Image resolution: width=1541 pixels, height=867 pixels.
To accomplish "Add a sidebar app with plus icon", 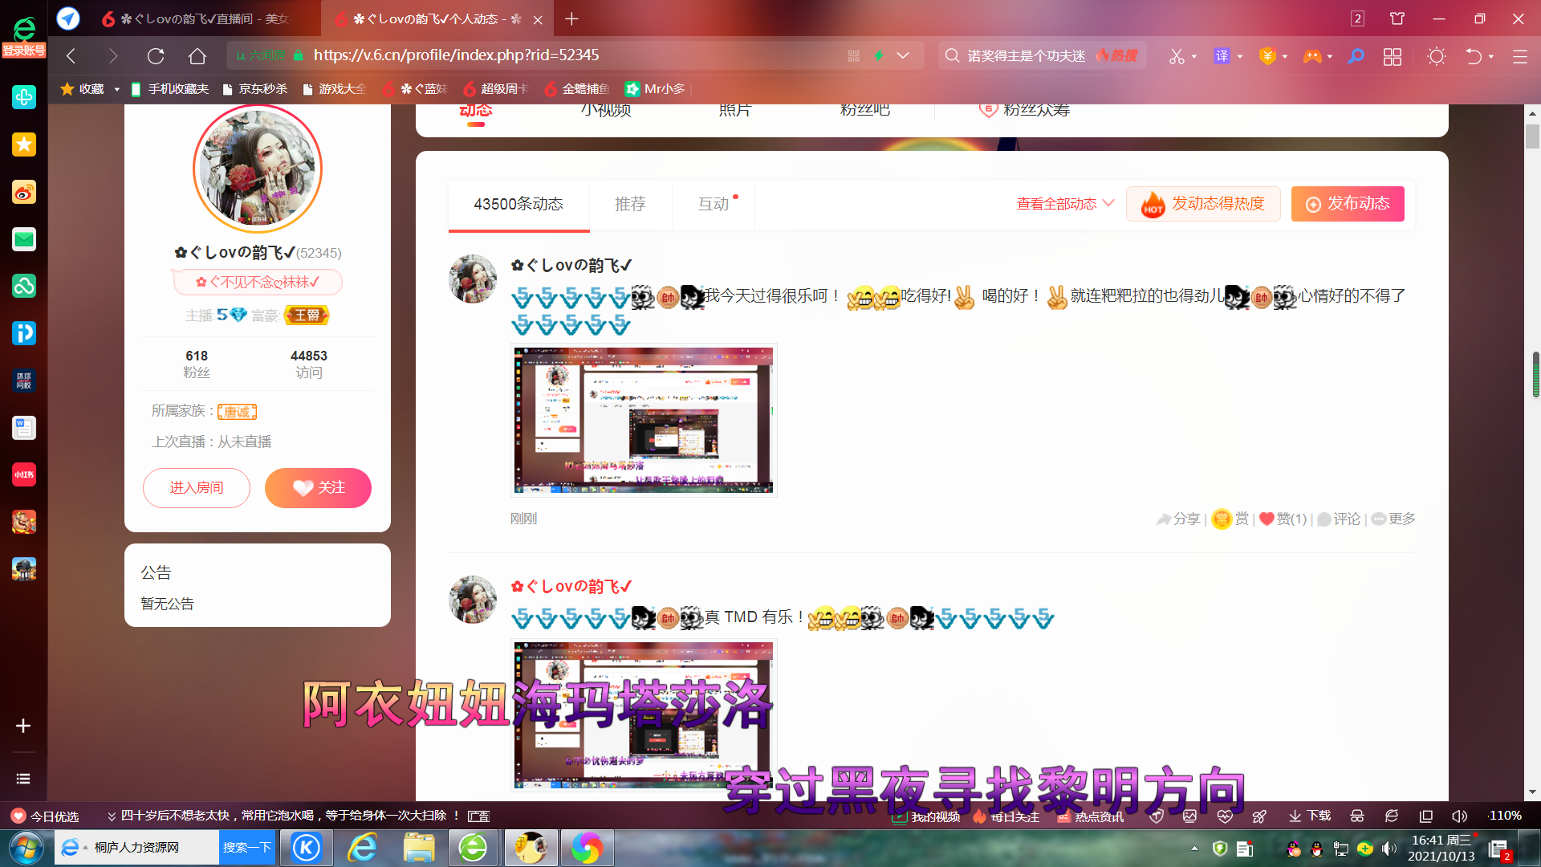I will coord(23,726).
